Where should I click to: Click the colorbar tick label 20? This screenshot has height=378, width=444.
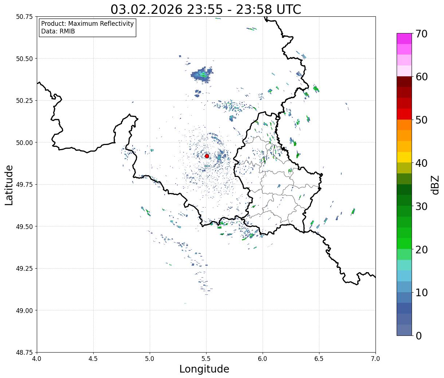421,250
